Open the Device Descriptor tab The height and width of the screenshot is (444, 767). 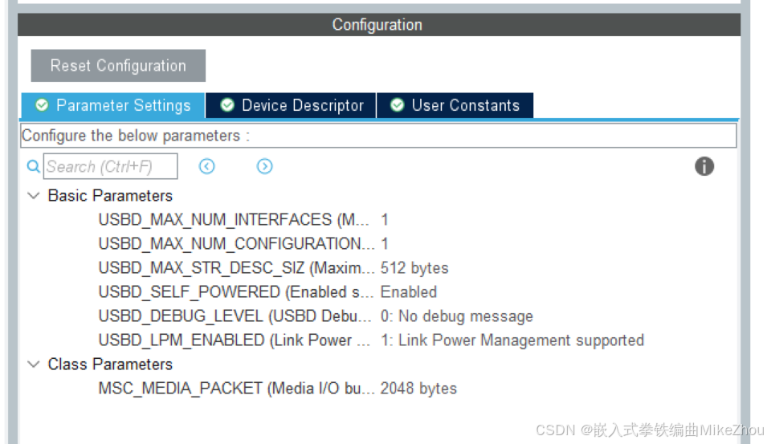[291, 105]
